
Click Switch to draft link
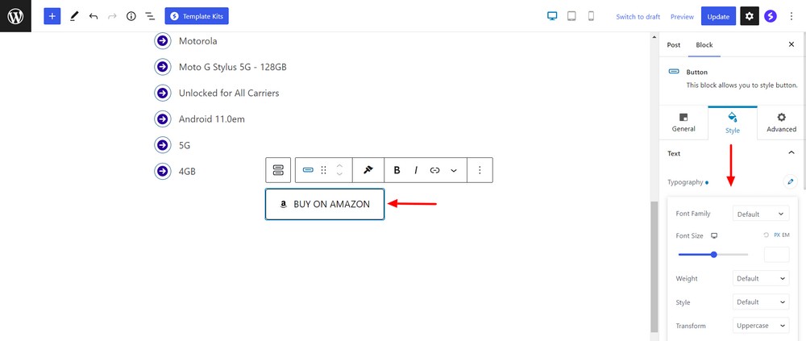638,17
